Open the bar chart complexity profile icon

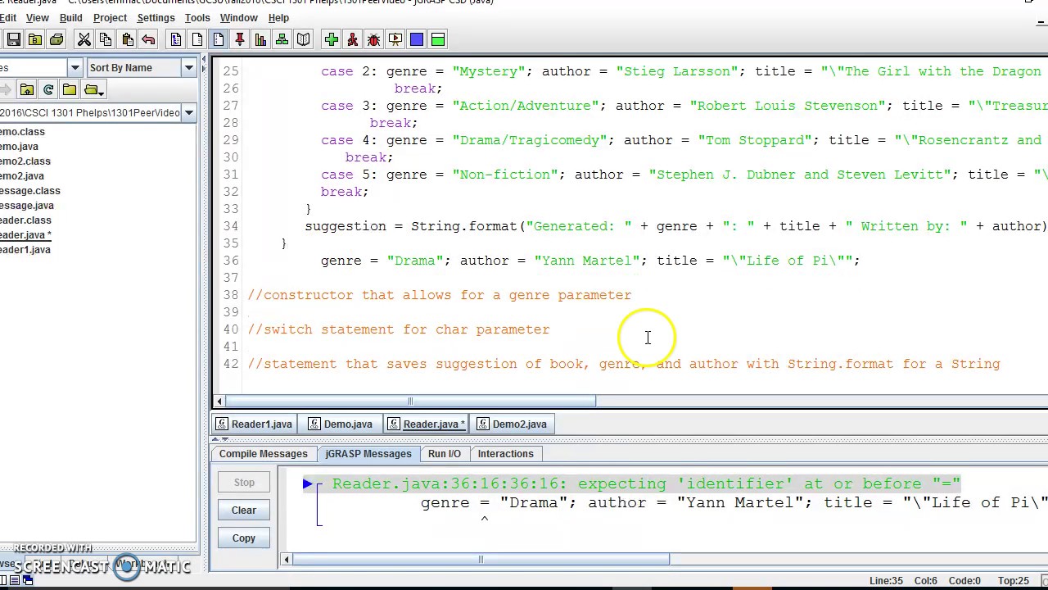pos(260,39)
